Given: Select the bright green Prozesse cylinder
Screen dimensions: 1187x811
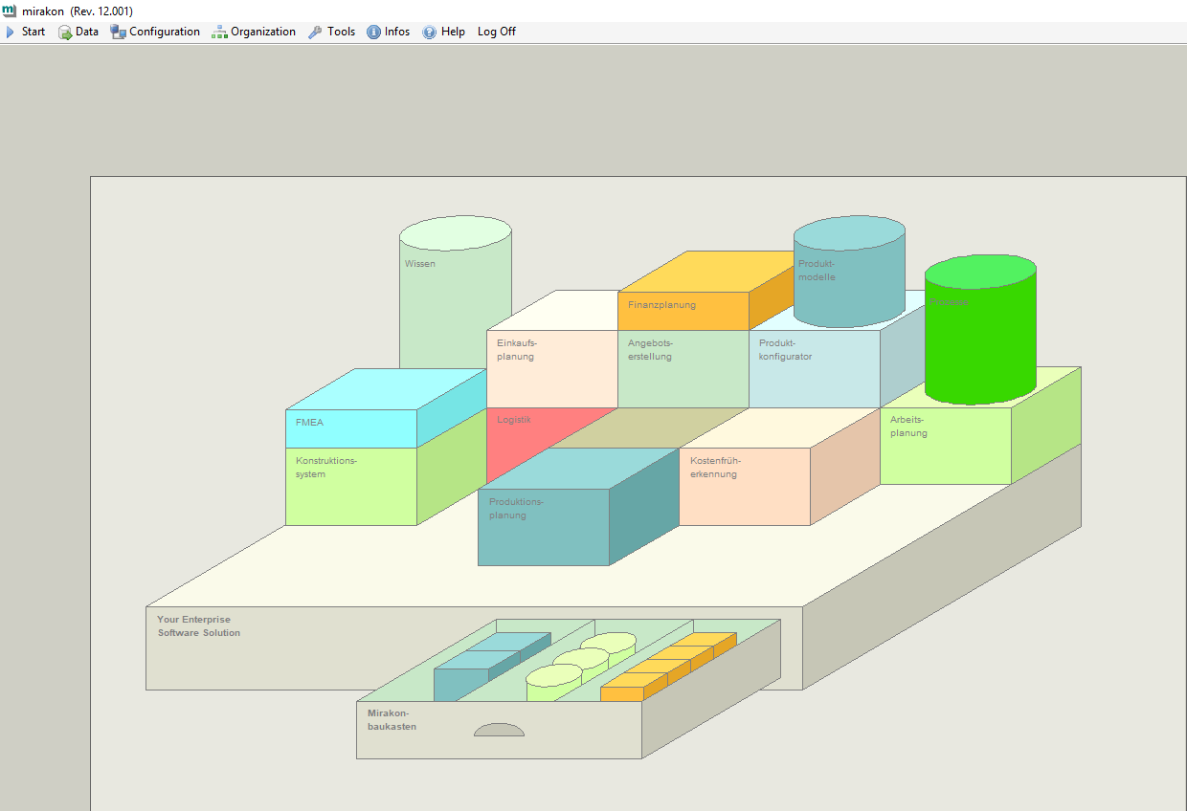Looking at the screenshot, I should coord(980,330).
